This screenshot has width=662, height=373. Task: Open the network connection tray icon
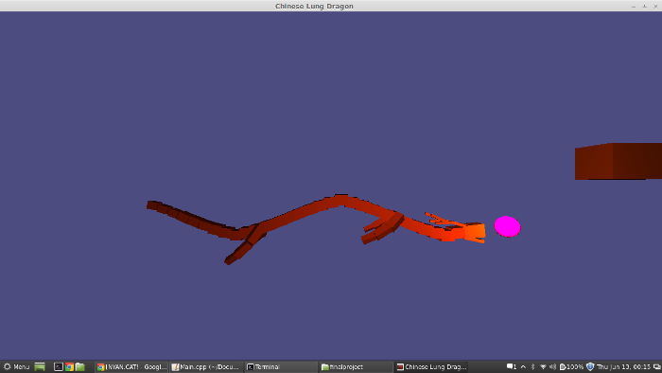coord(543,366)
